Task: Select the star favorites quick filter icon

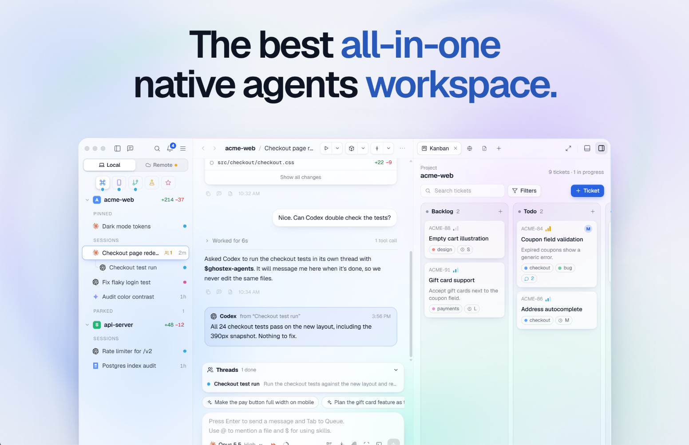Action: click(x=168, y=182)
